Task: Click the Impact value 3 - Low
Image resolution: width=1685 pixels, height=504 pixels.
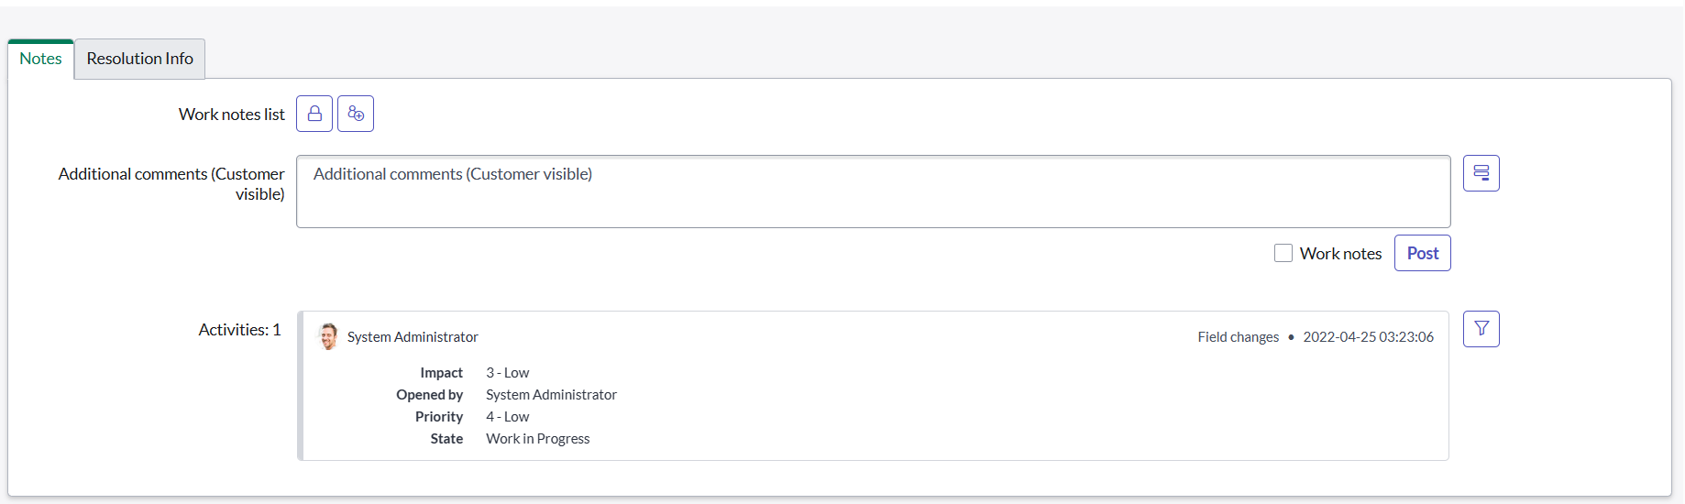Action: [x=507, y=373]
